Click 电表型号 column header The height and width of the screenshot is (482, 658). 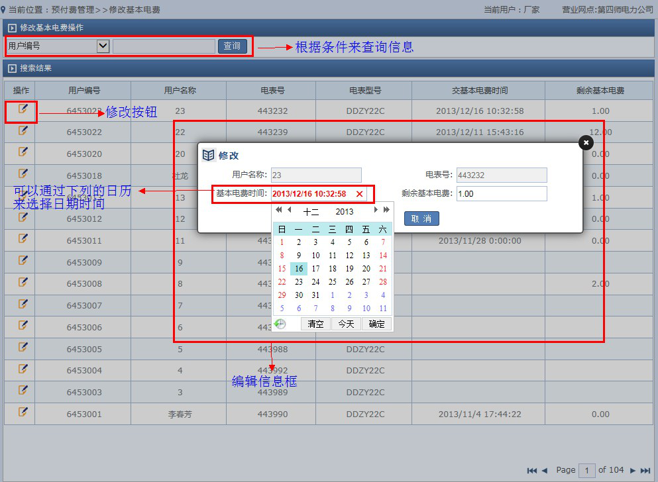point(365,91)
